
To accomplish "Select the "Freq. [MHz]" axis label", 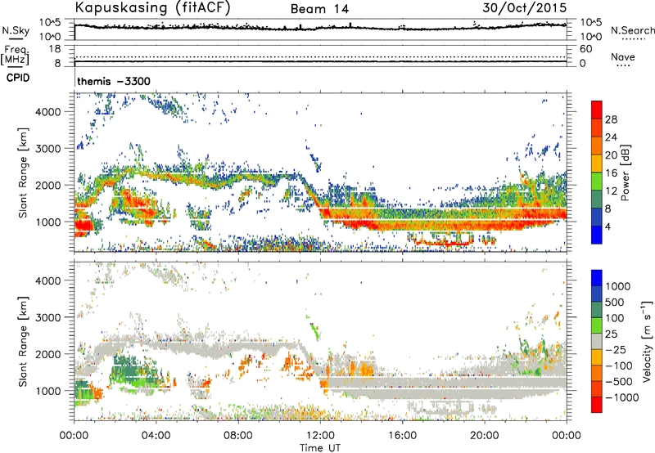I will pos(15,56).
